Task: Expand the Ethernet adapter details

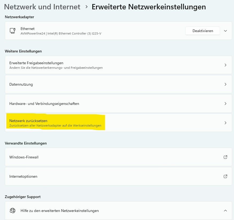Action: 225,31
